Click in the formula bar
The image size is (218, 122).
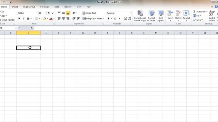[x=126, y=28]
